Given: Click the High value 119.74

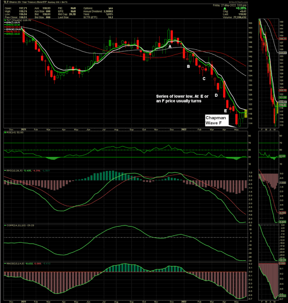Looking at the screenshot, I should click(23, 11).
